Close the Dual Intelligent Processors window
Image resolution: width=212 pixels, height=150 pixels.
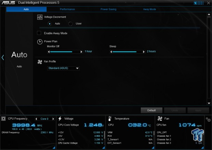pos(209,3)
